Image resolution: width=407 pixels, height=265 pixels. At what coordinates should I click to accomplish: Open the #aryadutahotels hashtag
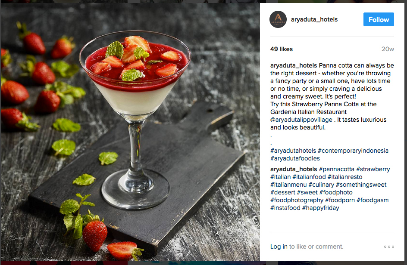point(293,151)
